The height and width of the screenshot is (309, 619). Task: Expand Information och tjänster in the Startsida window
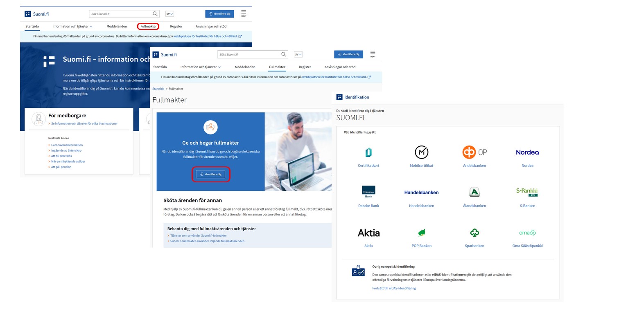(x=72, y=27)
